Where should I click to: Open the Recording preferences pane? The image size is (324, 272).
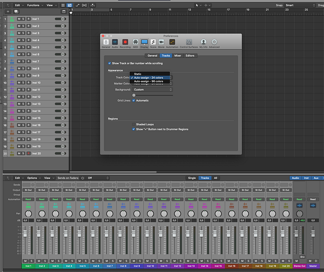tap(125, 43)
